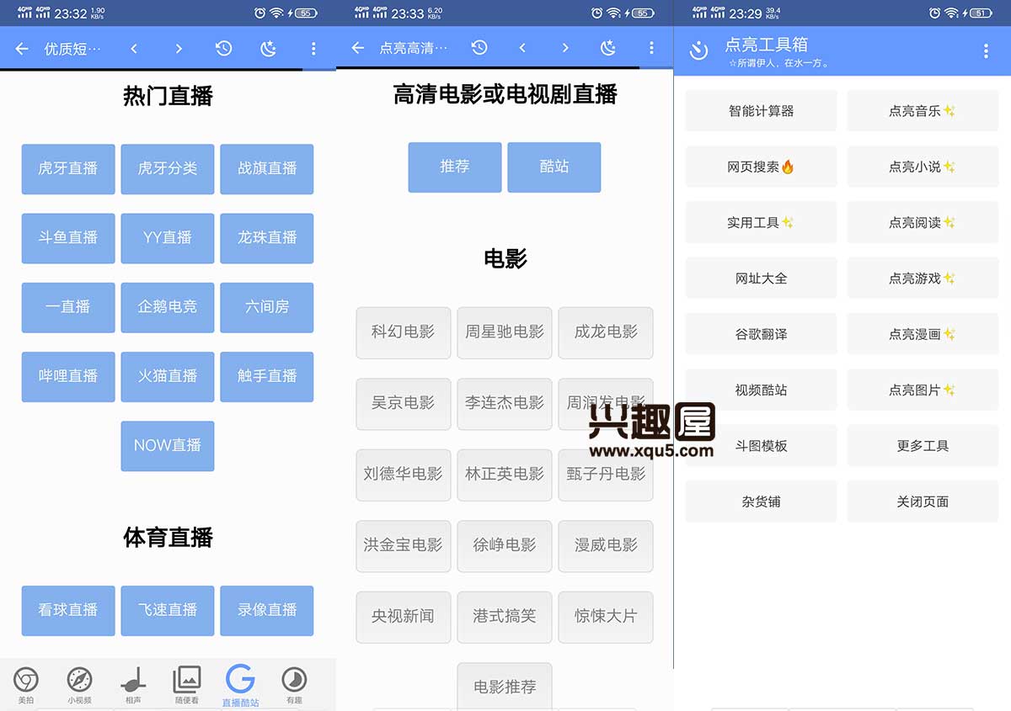Open history icon in 点亮高清 screen

(479, 48)
